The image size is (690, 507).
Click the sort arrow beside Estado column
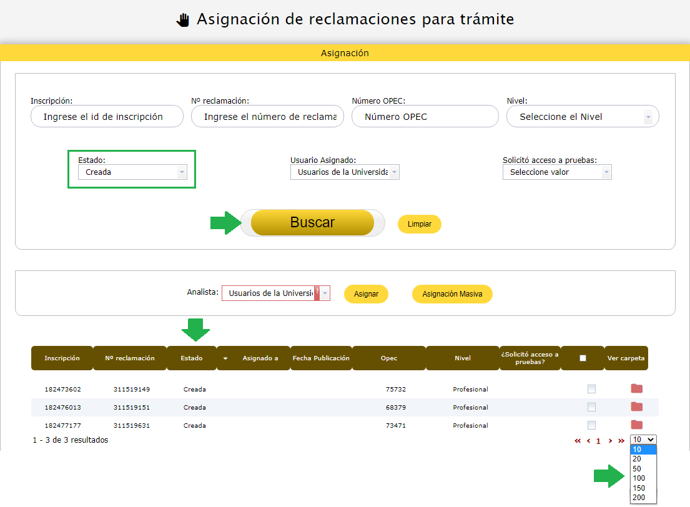coord(225,358)
